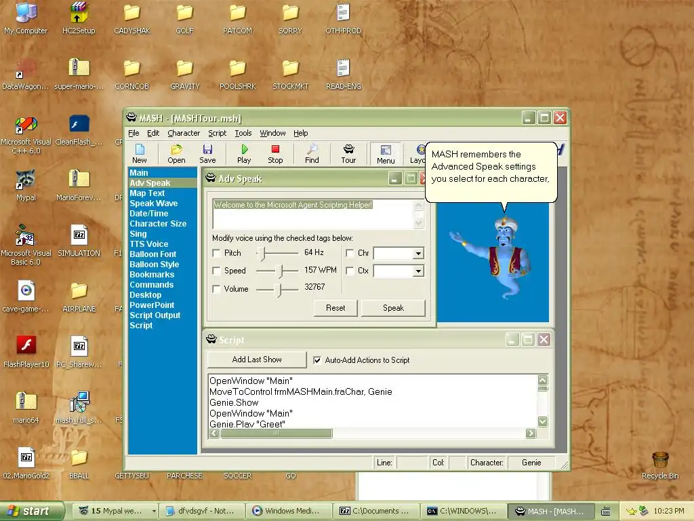Select Microsoft Visual C++ 6.0 shortcut
Screen dimensions: 694x521
26,135
